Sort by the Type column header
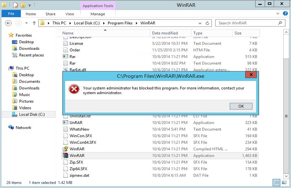The height and width of the screenshot is (188, 291). tap(212, 33)
